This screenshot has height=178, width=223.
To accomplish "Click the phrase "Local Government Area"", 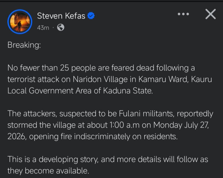I will [49, 91].
